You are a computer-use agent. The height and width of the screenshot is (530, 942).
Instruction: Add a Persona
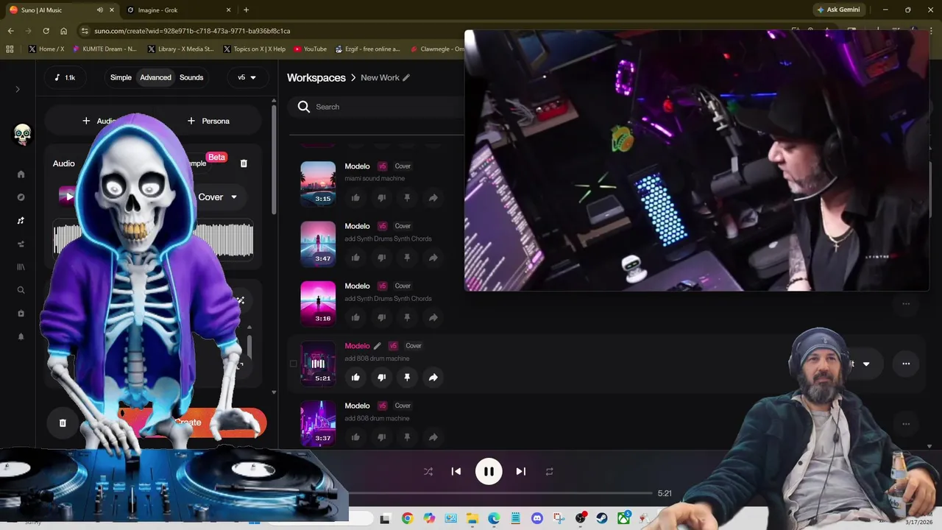point(208,121)
